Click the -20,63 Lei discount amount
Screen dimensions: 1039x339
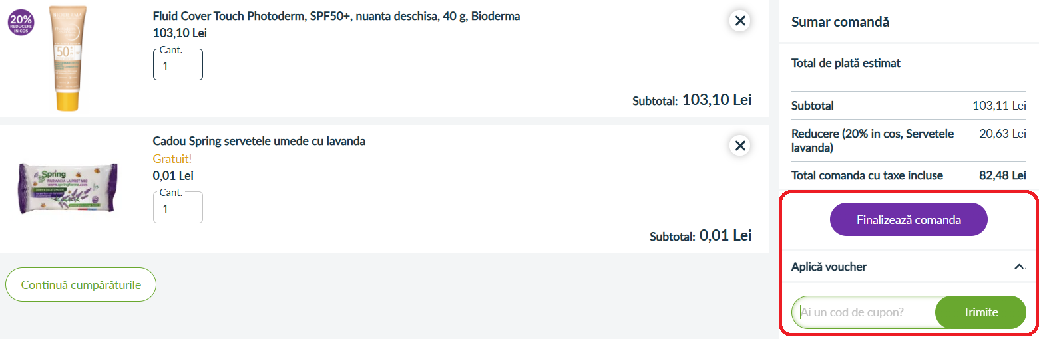click(1000, 134)
